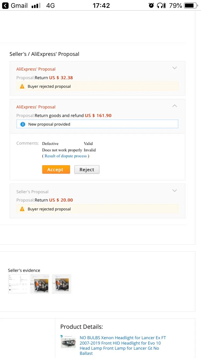
Task: Collapse the US $ 161.90 proposal details
Action: [174, 106]
